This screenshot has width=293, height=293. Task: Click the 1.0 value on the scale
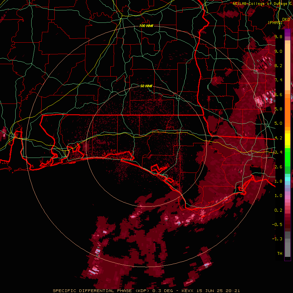(278, 196)
